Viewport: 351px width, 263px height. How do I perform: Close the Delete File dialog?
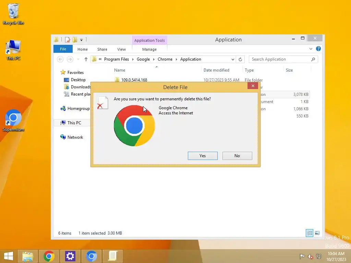point(253,86)
